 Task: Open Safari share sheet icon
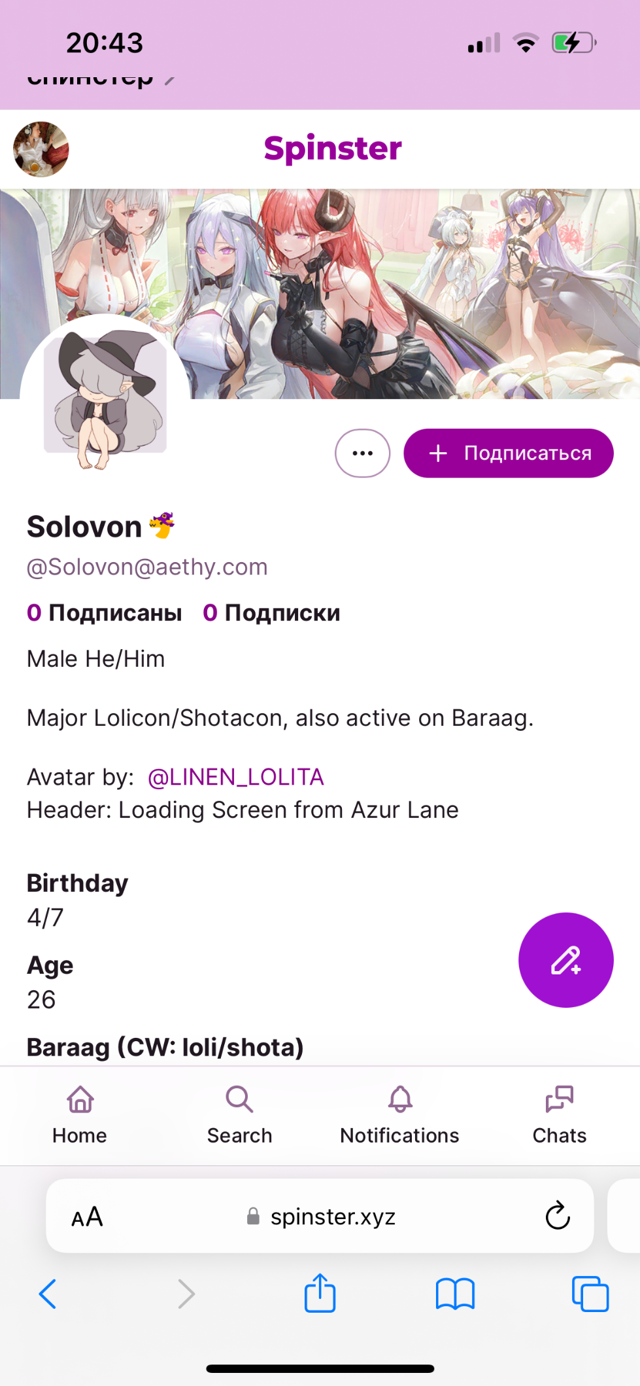tap(320, 1293)
